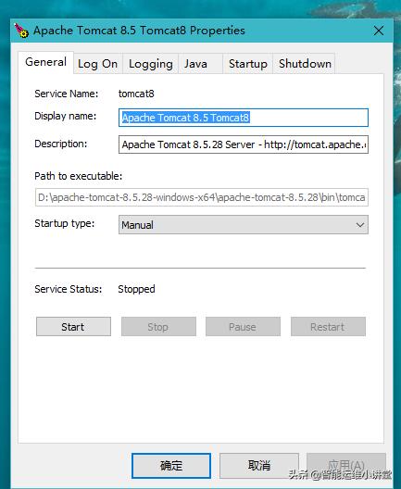Close the Tomcat8 Properties dialog

(x=379, y=31)
